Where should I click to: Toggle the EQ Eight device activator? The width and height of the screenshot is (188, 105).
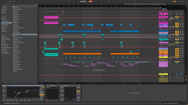[x=3, y=86]
